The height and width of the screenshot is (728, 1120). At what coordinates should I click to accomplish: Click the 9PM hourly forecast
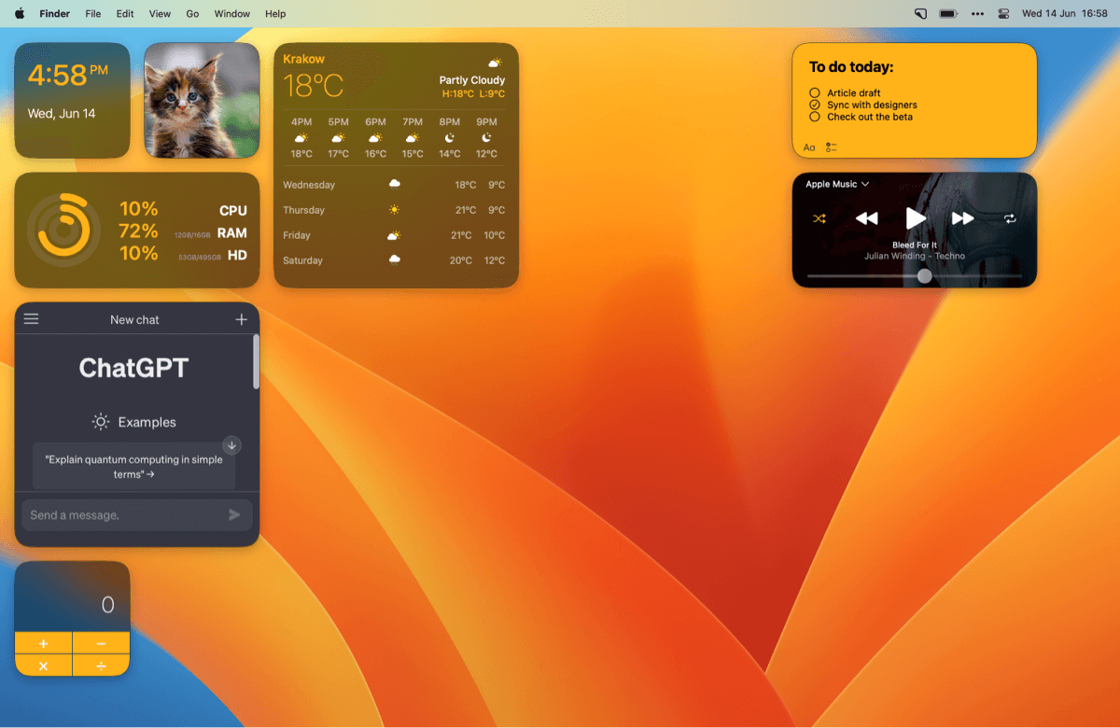click(x=486, y=138)
